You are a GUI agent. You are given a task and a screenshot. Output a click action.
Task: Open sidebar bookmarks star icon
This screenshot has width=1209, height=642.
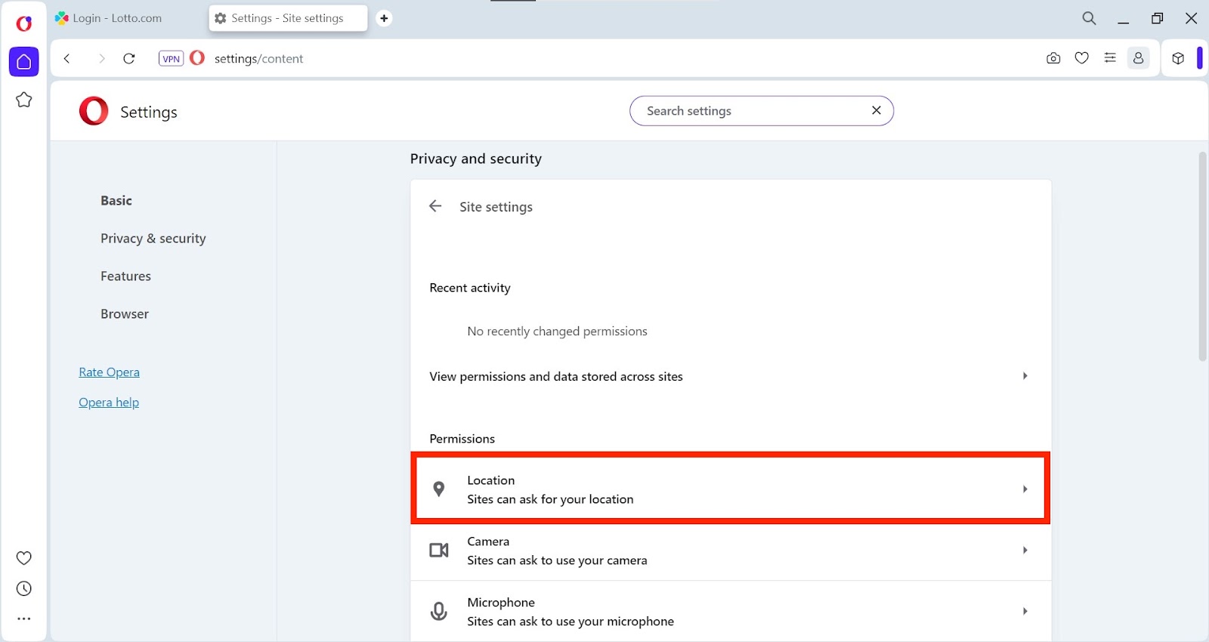pos(24,100)
